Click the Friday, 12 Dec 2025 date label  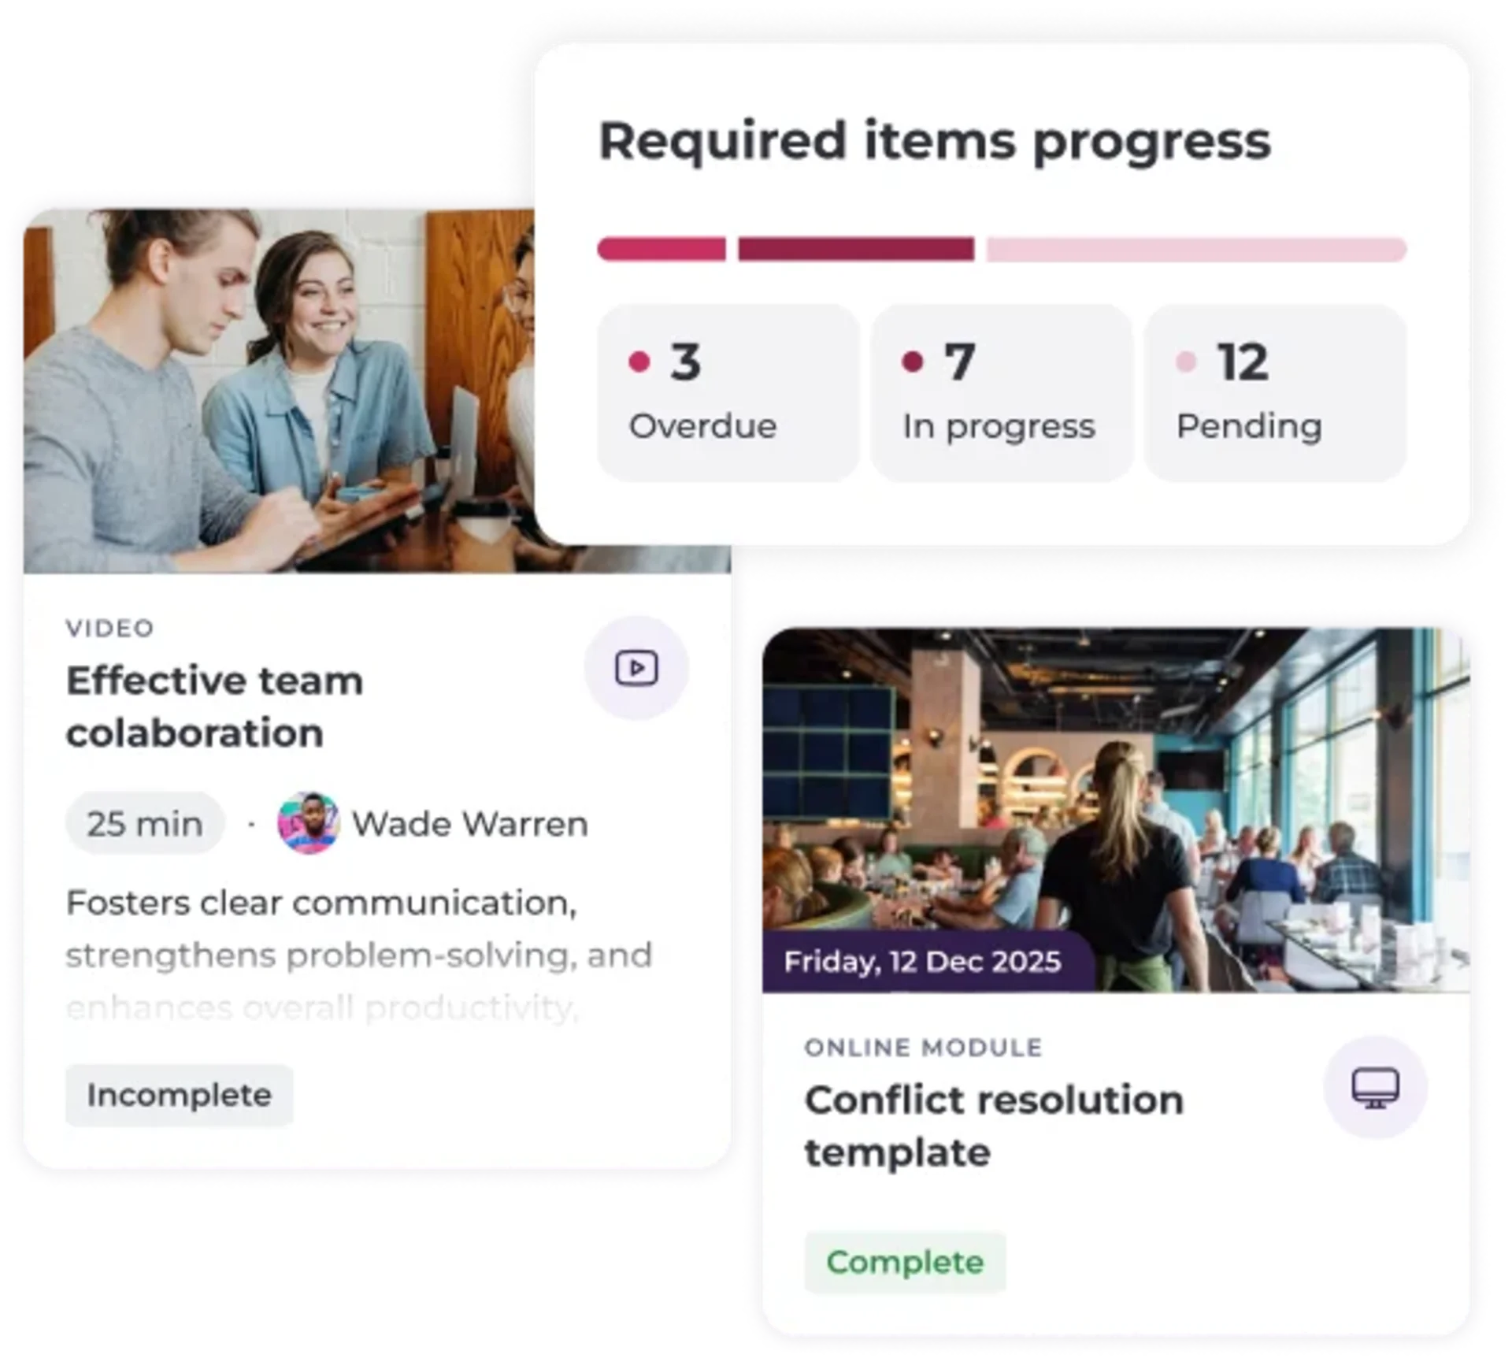[x=923, y=962]
